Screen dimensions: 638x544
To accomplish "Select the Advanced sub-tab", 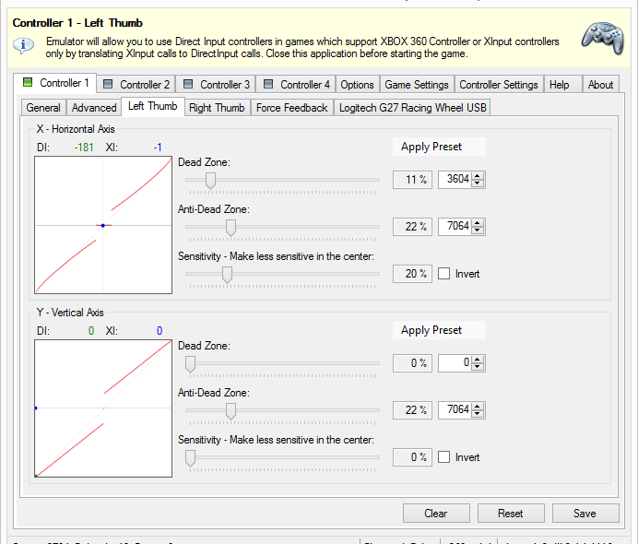I will [94, 107].
